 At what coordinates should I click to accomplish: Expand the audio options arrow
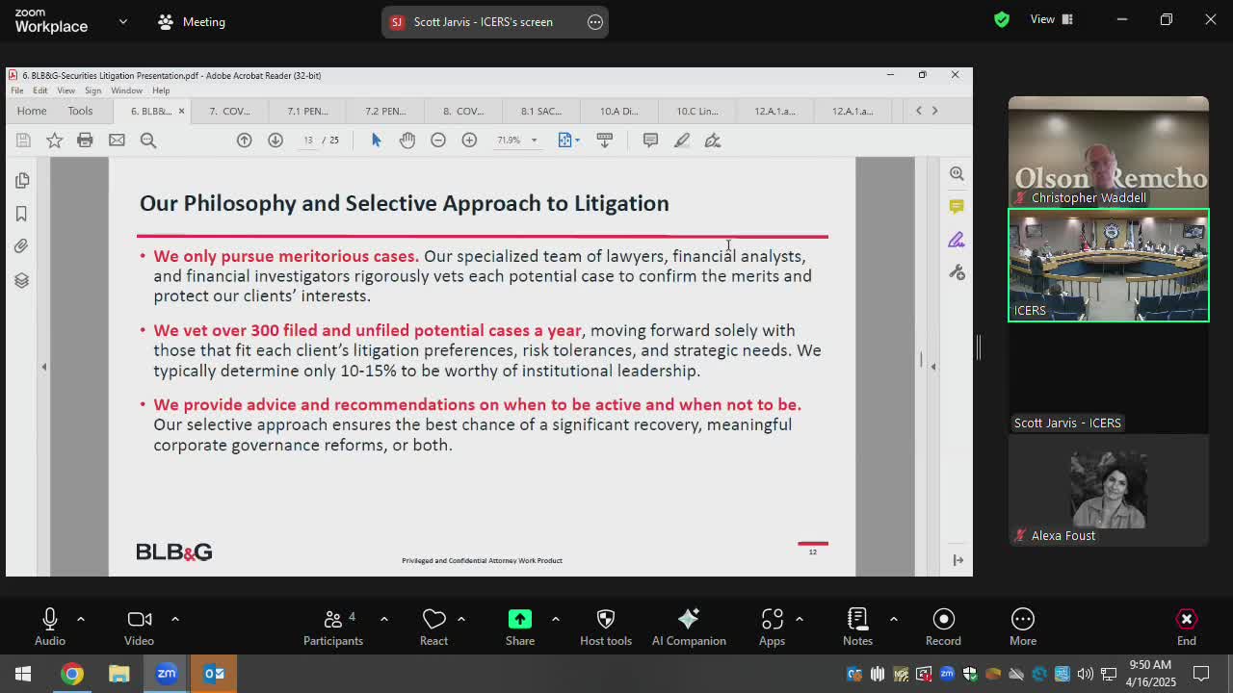click(x=81, y=619)
